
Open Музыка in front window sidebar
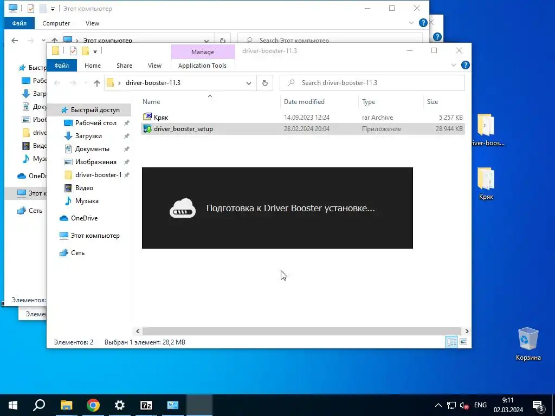(x=87, y=200)
